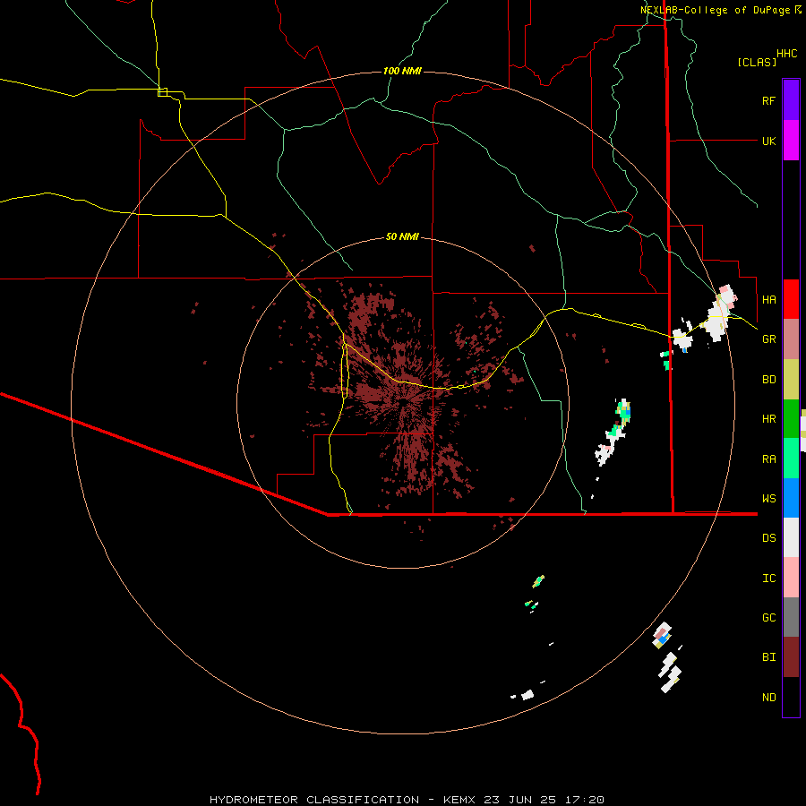Click the DS legend label

pos(768,538)
